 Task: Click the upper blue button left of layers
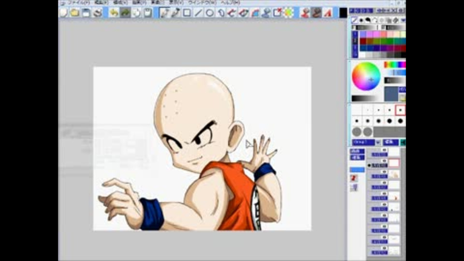point(357,151)
